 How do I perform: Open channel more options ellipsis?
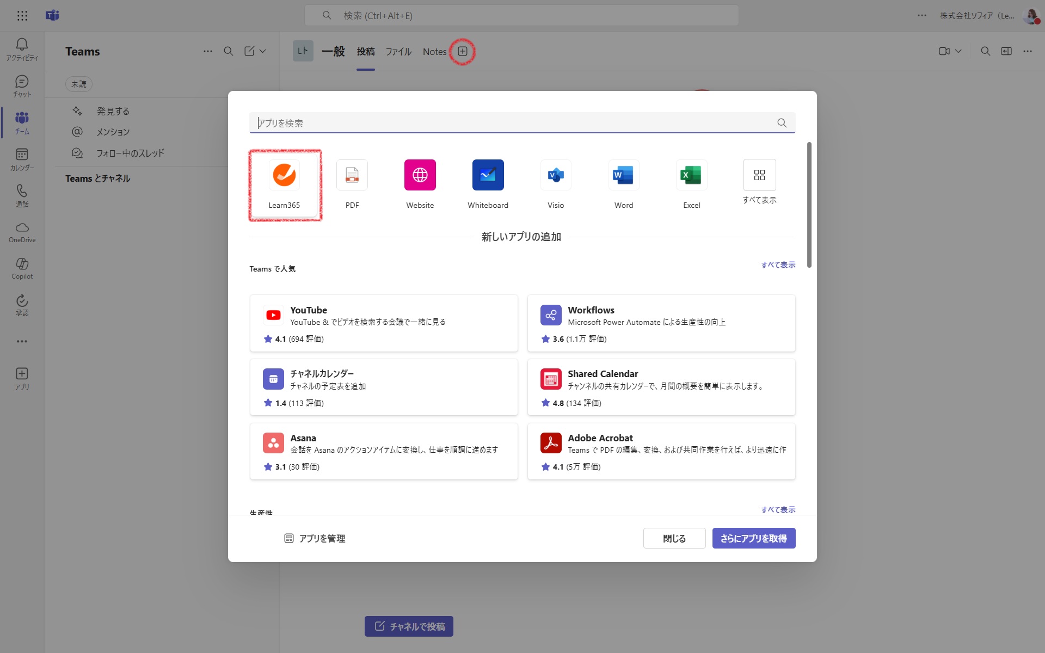pos(1028,51)
